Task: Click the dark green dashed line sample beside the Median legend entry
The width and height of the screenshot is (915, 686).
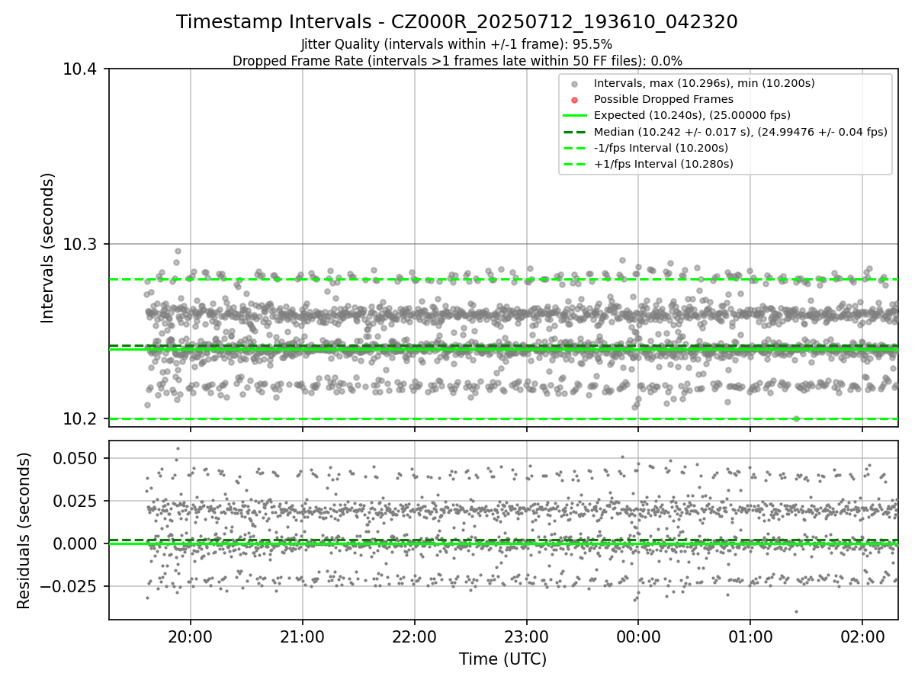Action: click(x=575, y=132)
